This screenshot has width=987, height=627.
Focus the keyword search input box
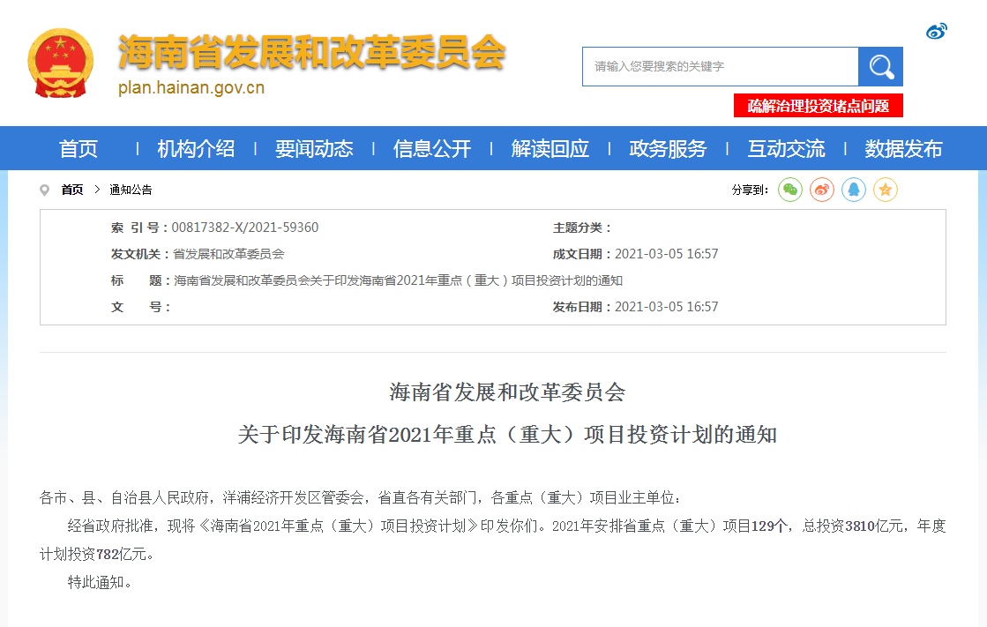(720, 66)
